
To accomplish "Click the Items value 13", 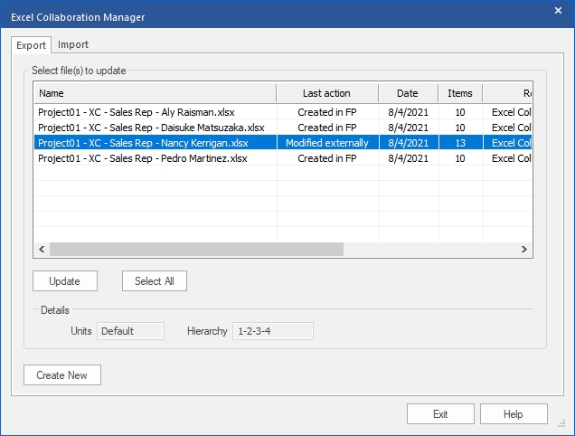I will click(x=460, y=143).
